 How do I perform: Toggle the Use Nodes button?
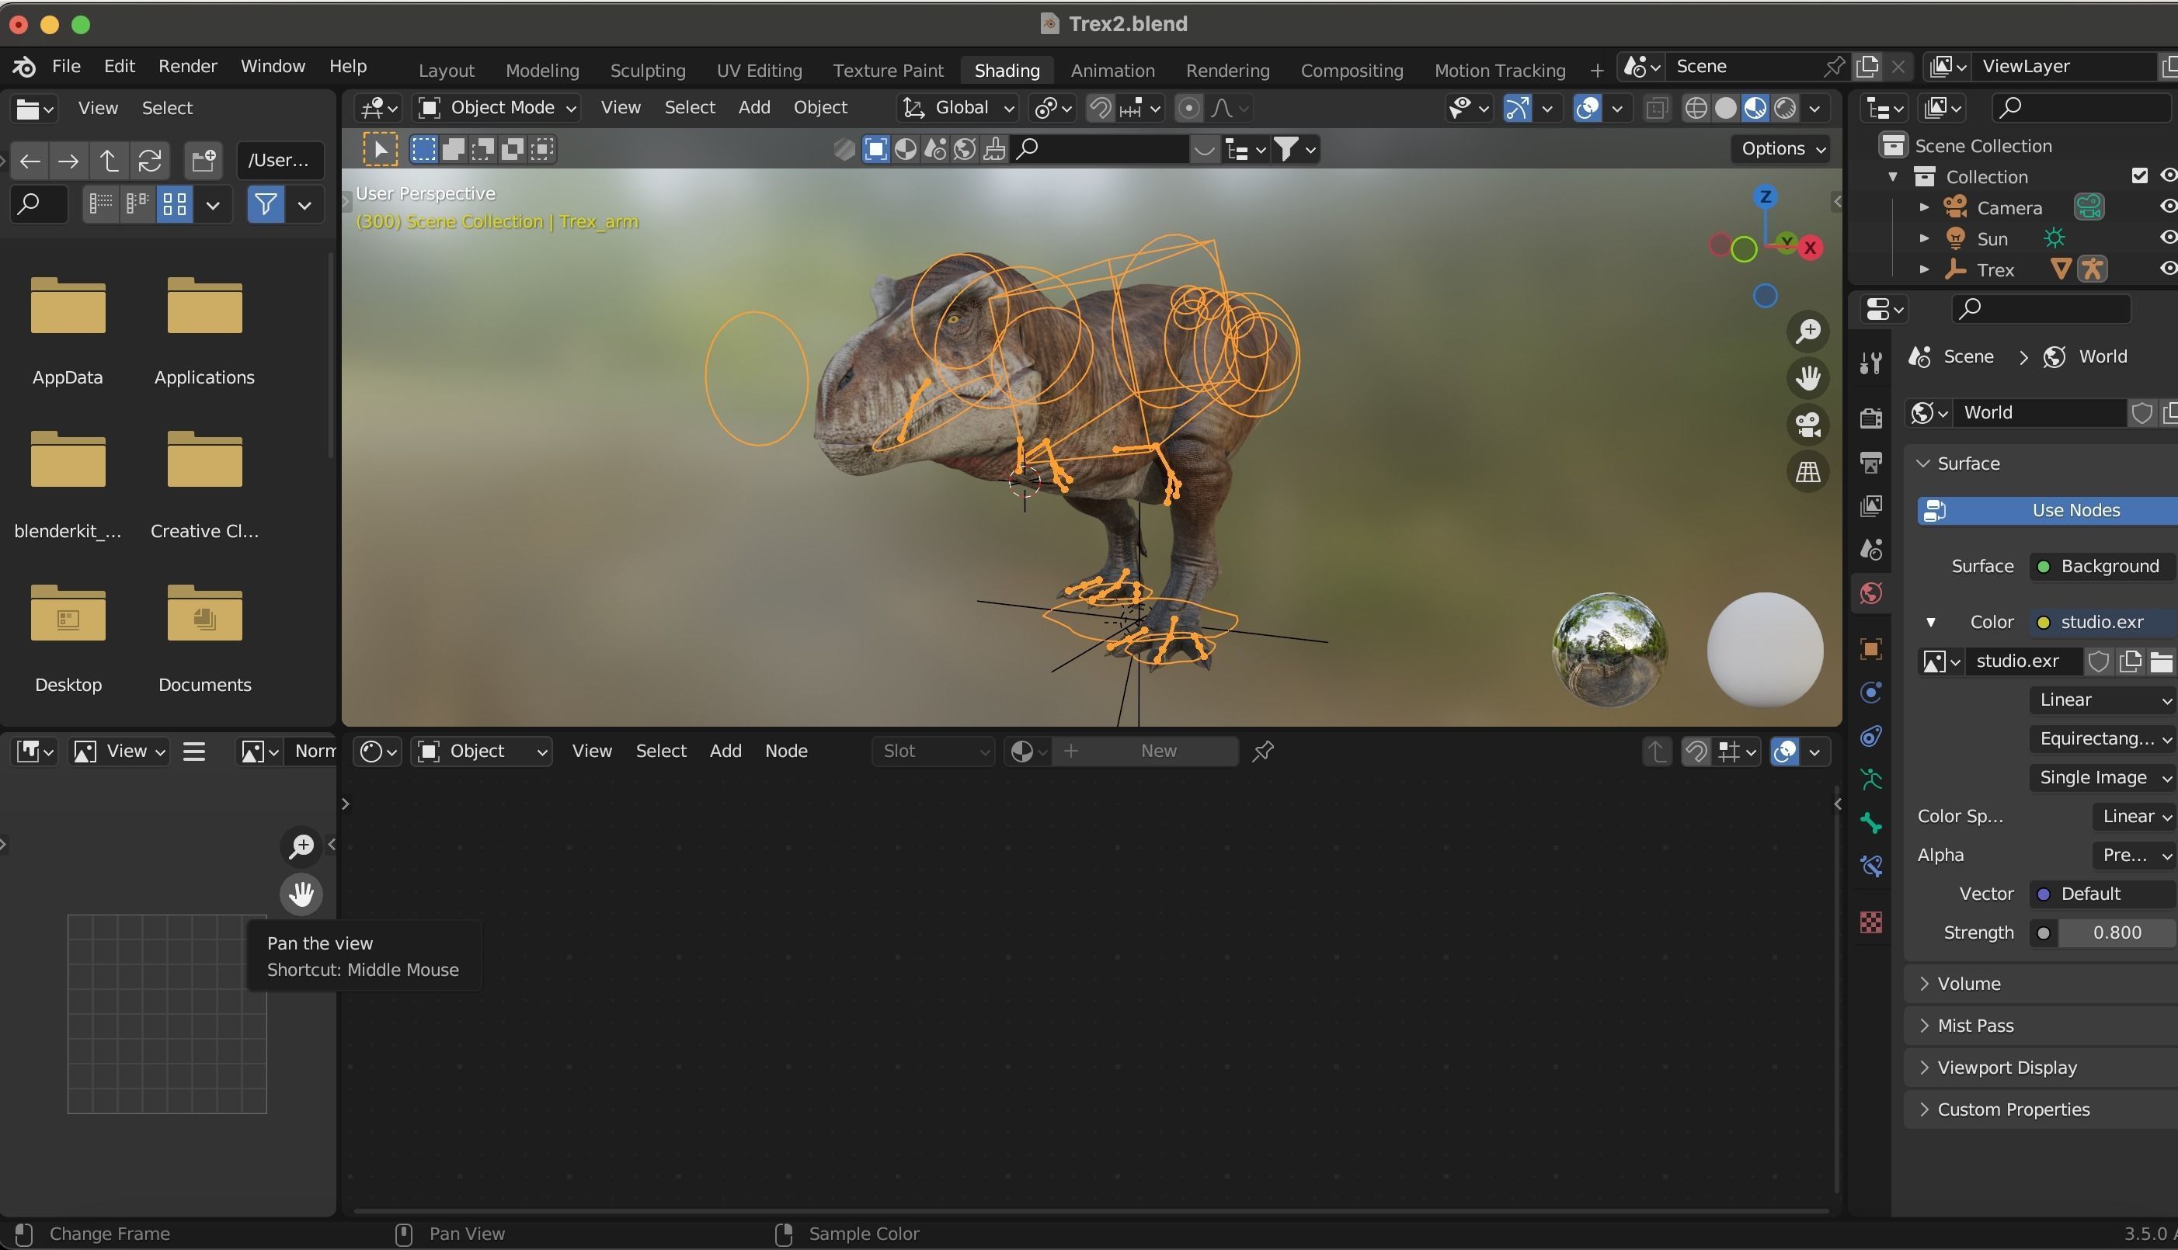(x=2048, y=510)
